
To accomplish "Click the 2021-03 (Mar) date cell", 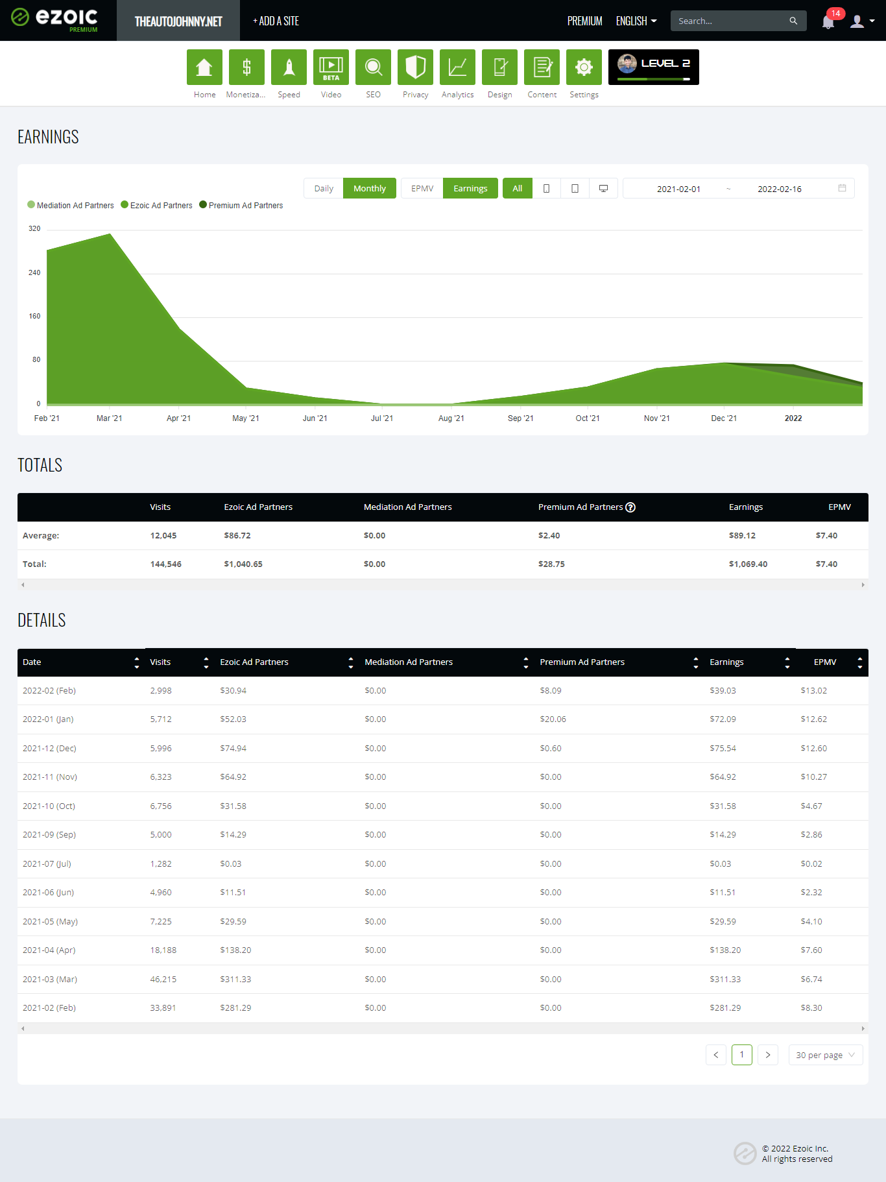I will tap(50, 980).
